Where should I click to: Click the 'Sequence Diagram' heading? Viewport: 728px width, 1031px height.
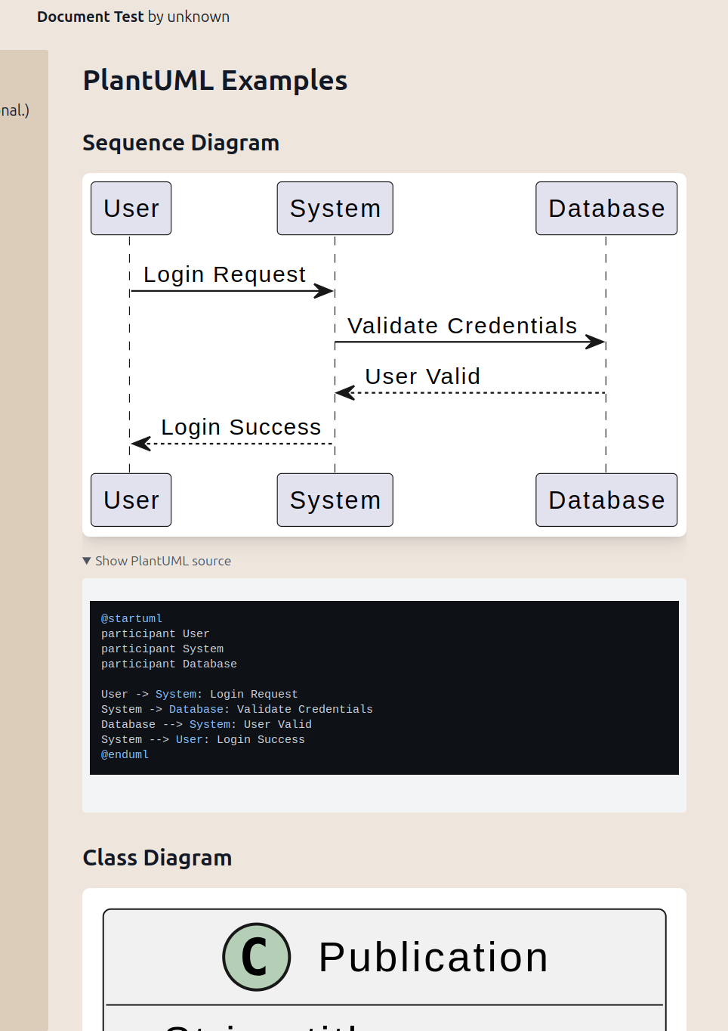point(181,143)
